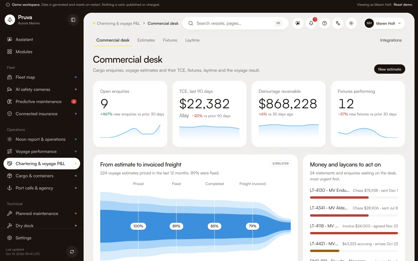Click the Settings gear icon
Image resolution: width=418 pixels, height=261 pixels.
point(10,238)
